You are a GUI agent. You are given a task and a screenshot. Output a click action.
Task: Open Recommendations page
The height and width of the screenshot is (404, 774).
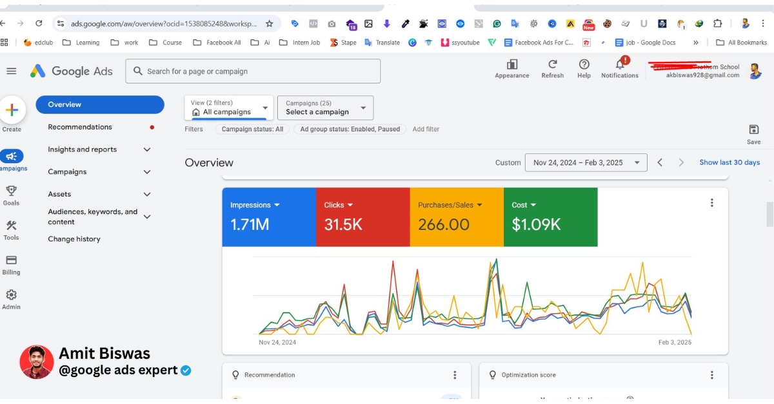pyautogui.click(x=80, y=127)
